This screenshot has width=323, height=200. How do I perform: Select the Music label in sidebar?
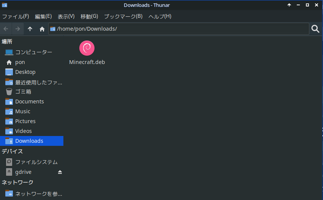tap(23, 111)
